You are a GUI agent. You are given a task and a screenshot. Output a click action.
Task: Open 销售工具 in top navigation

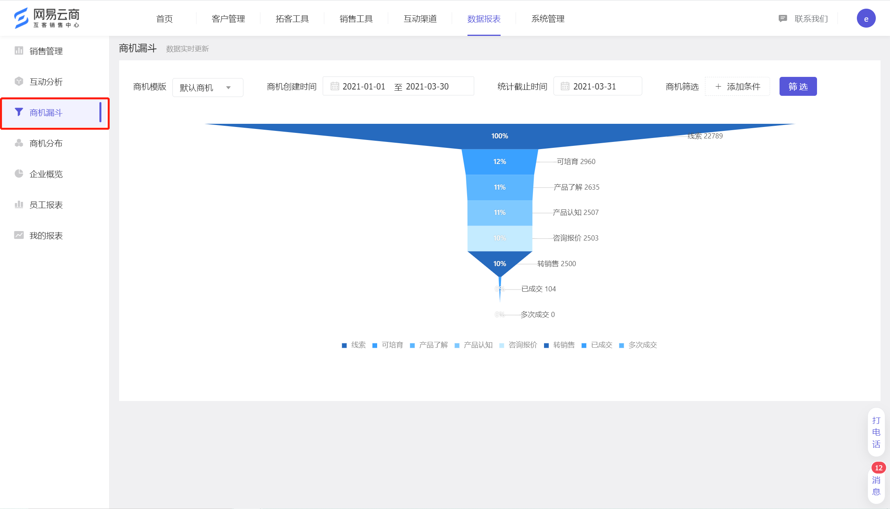[356, 19]
